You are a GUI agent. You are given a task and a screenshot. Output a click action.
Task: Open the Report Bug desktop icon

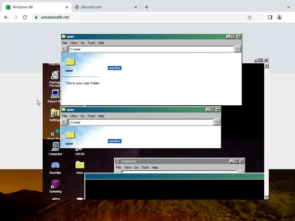54,96
